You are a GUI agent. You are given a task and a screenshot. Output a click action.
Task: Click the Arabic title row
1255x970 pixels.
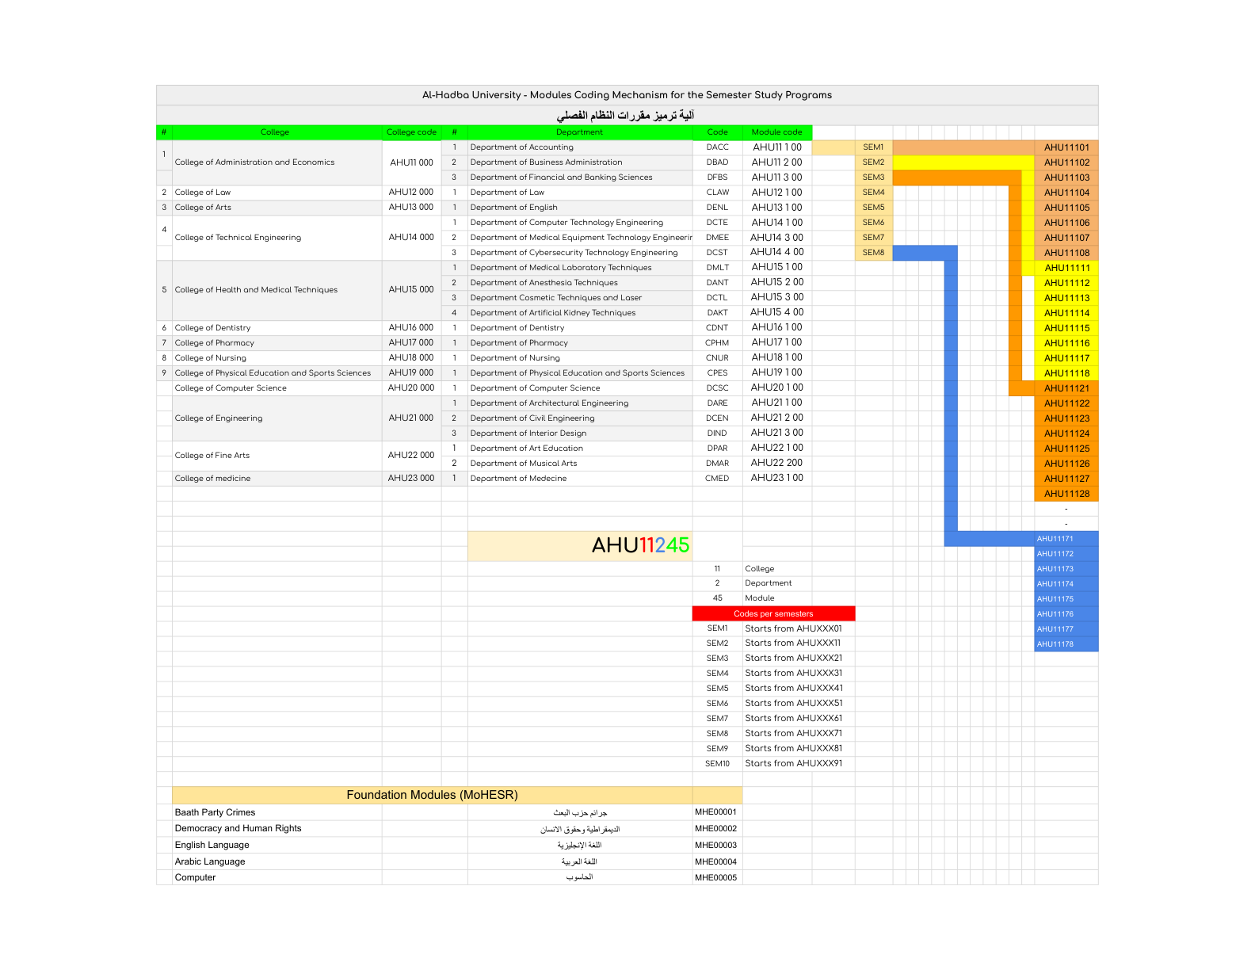pos(627,116)
